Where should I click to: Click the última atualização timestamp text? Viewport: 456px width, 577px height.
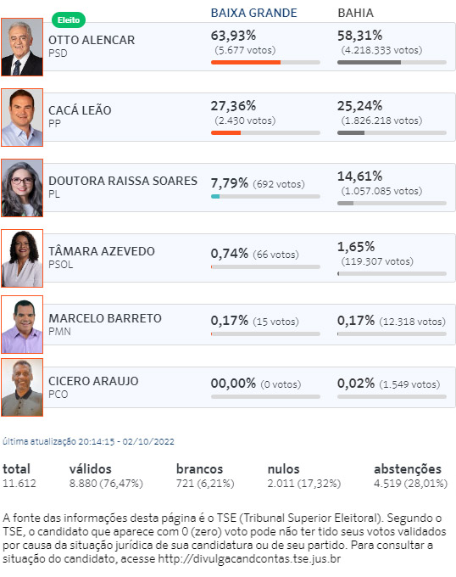click(88, 441)
